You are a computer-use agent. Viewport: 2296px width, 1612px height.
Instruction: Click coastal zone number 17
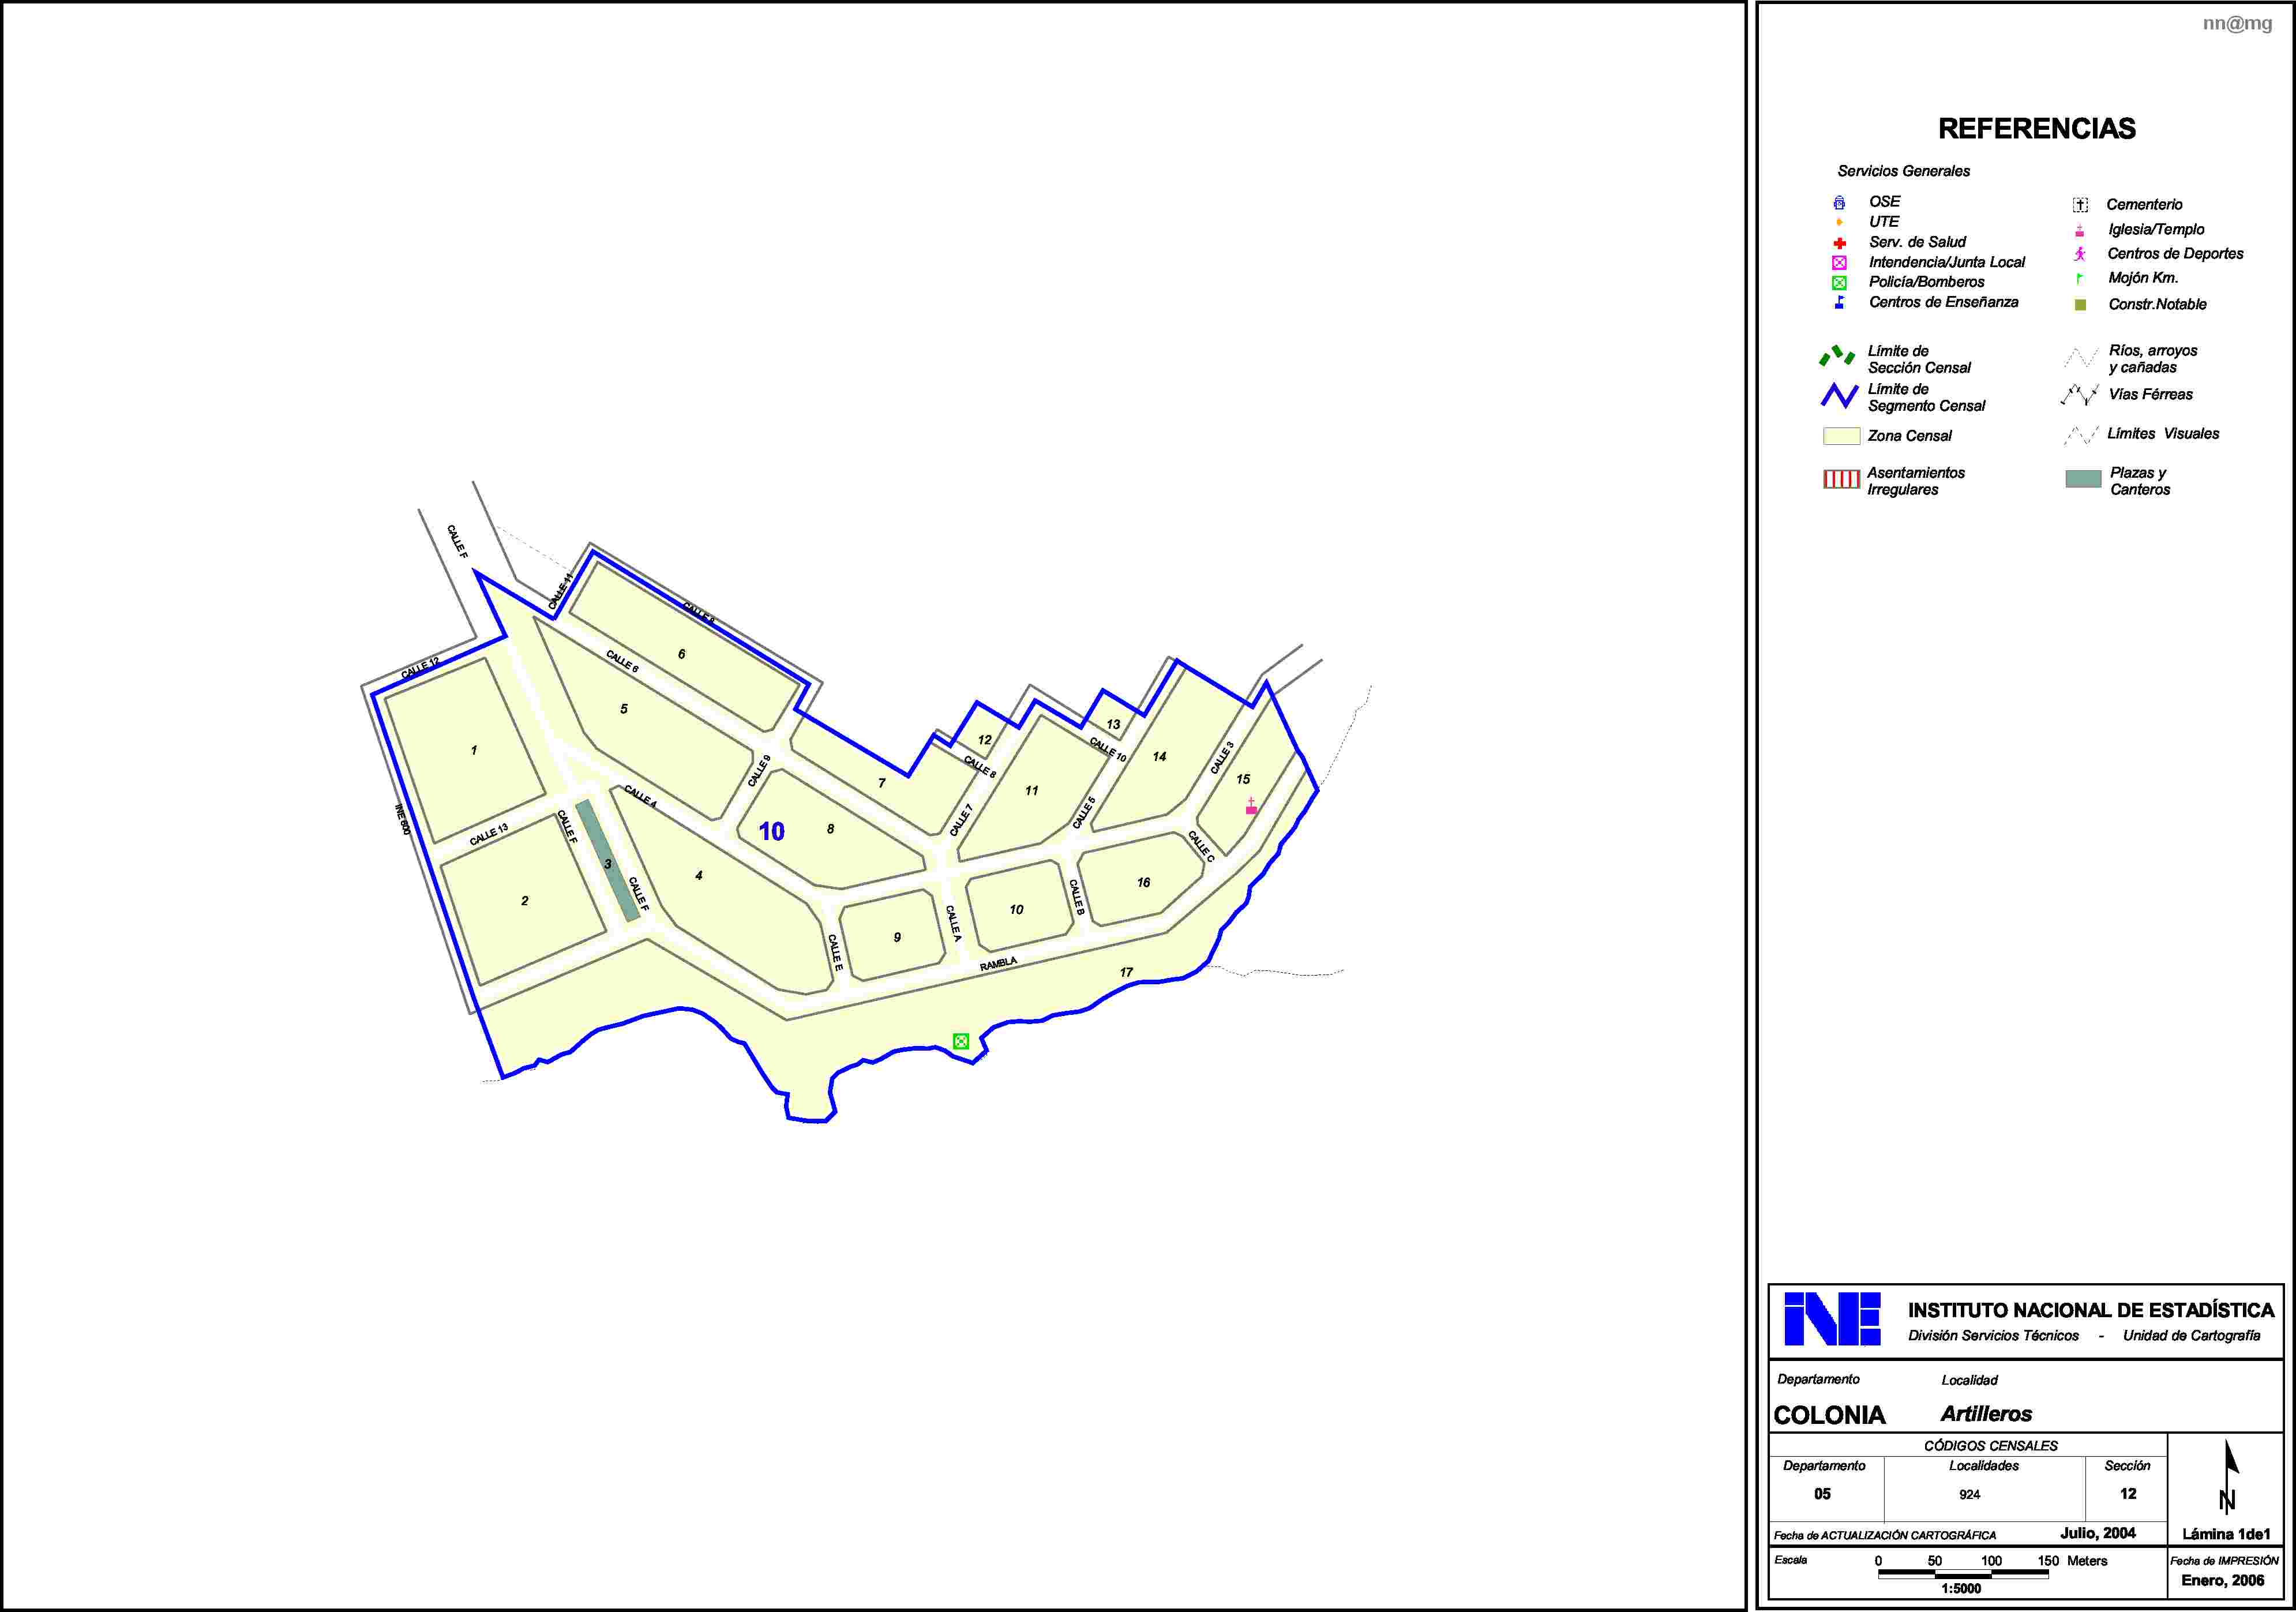coord(1127,972)
